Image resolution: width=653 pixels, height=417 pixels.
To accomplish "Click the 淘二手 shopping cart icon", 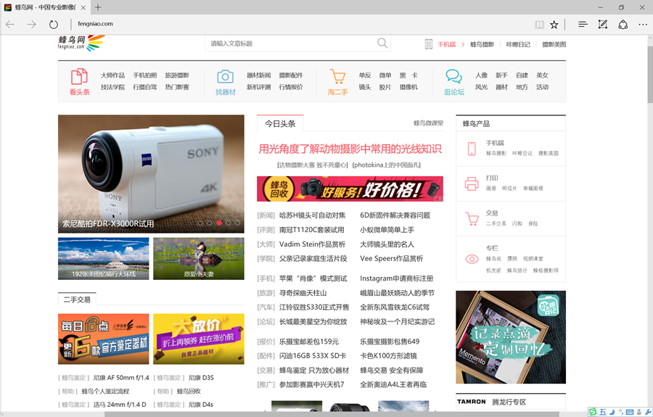I will [x=337, y=77].
